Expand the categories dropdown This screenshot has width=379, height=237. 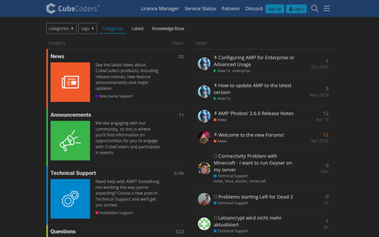click(x=61, y=28)
